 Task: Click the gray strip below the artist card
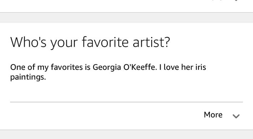point(127,134)
